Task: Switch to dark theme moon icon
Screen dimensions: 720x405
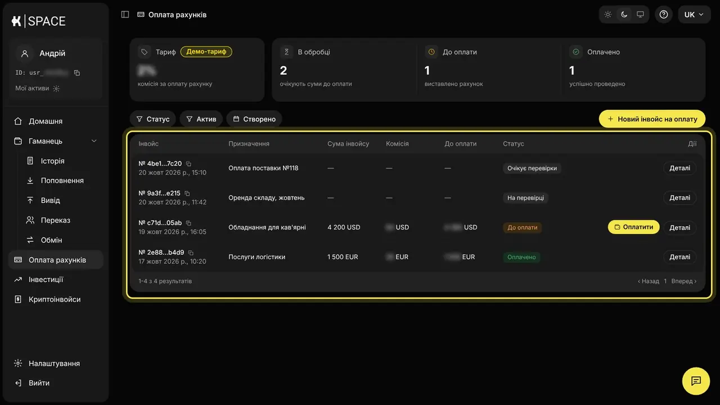Action: [624, 15]
